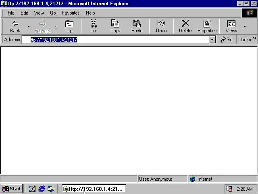Image resolution: width=258 pixels, height=194 pixels.
Task: Click the Copy toolbar icon
Action: [115, 23]
